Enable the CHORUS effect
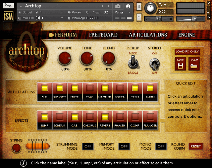 [x=90, y=117]
